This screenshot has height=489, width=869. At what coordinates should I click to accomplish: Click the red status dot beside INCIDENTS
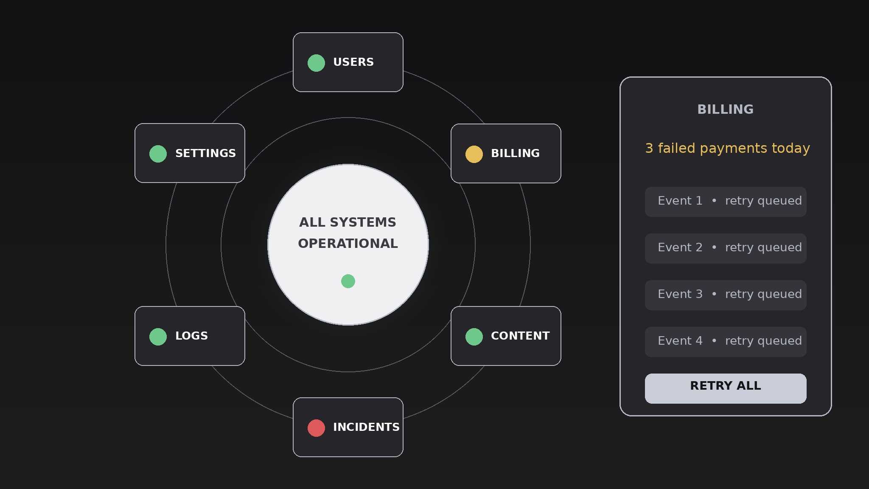(316, 428)
